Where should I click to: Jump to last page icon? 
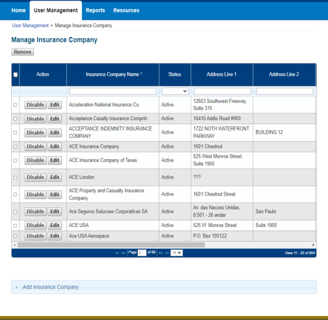pos(167,253)
